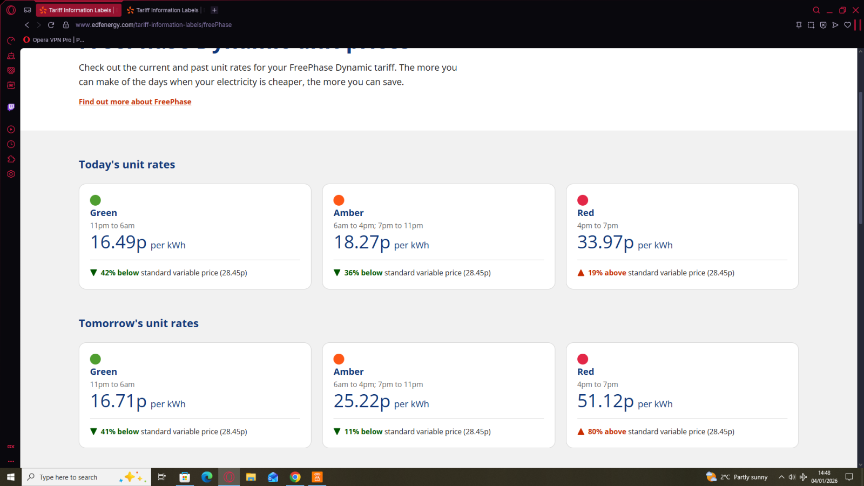The image size is (864, 486).
Task: Add page to bookmarks with the heart icon
Action: pos(847,25)
